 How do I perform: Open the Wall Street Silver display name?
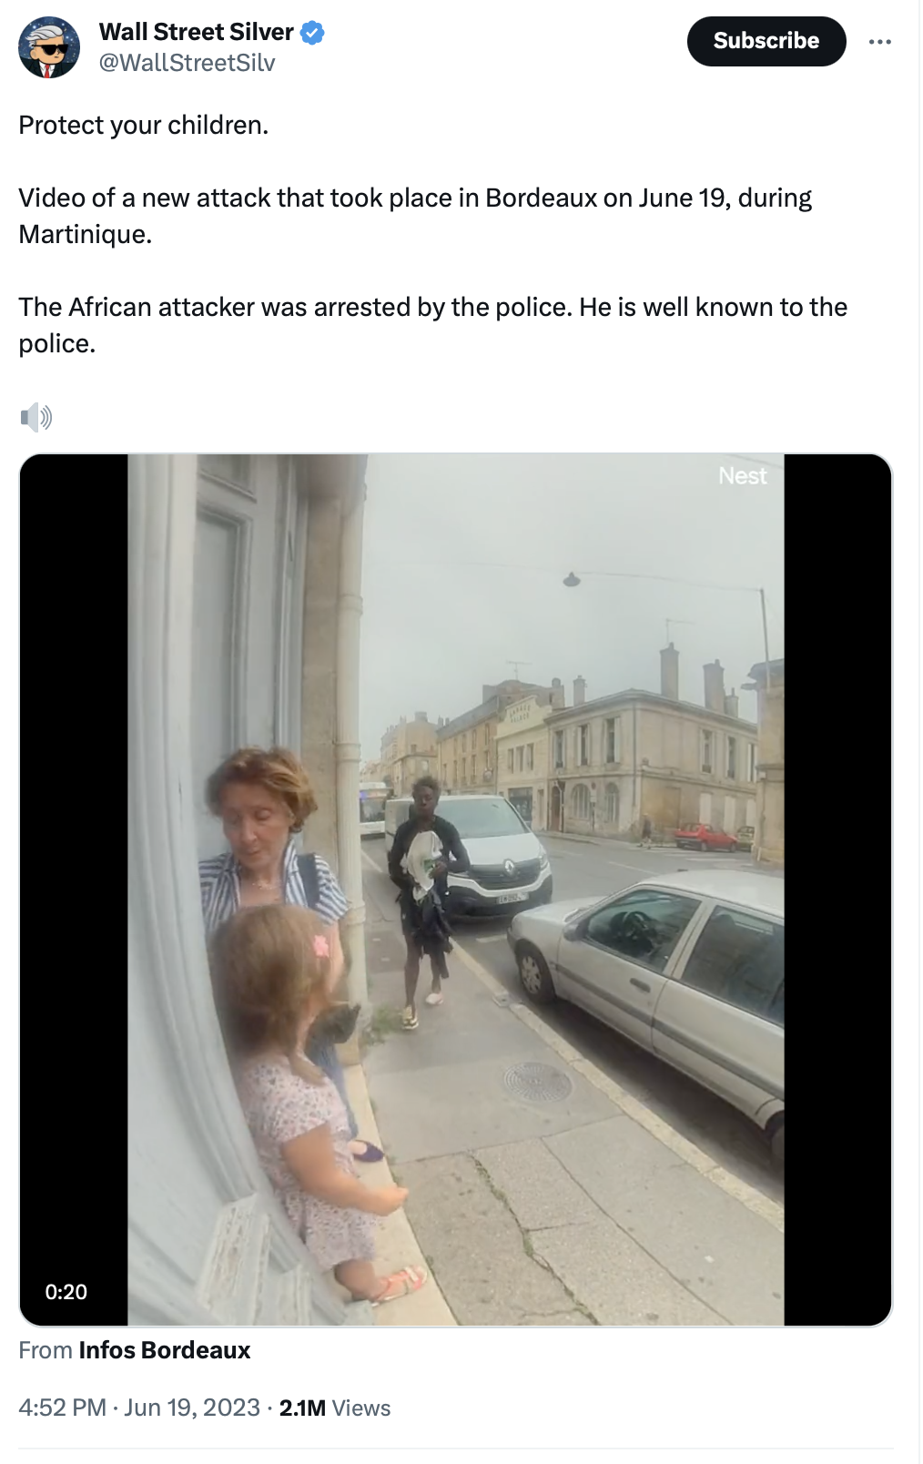196,32
